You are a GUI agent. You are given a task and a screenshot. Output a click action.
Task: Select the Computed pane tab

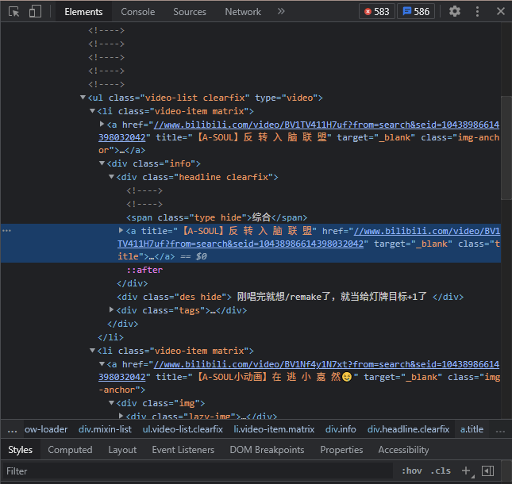pos(70,449)
